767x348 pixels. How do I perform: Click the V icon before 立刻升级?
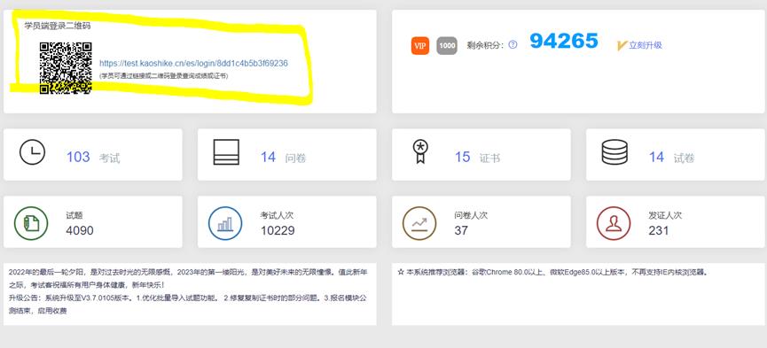[x=622, y=45]
